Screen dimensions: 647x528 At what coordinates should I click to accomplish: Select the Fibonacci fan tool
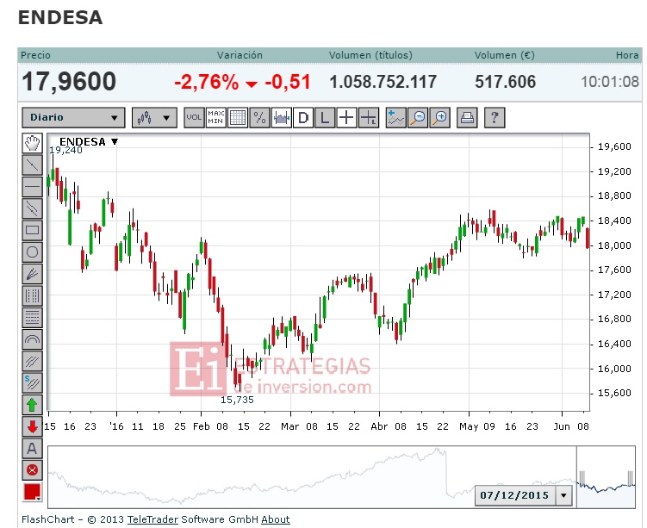click(x=32, y=274)
